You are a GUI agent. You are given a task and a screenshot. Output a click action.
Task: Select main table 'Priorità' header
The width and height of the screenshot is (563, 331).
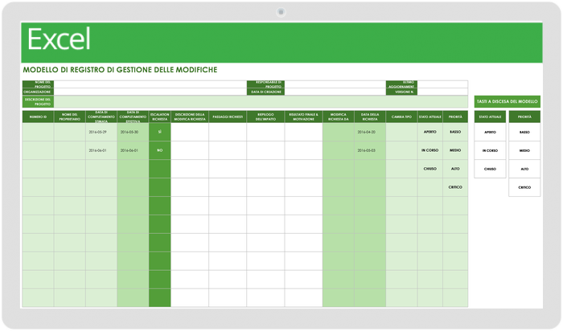click(455, 117)
